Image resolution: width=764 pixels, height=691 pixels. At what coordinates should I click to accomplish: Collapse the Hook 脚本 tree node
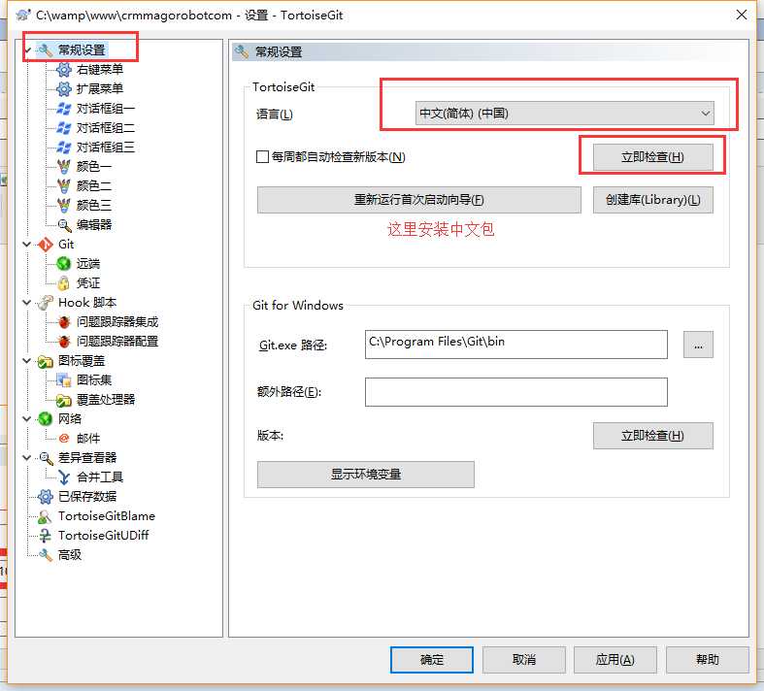pyautogui.click(x=27, y=303)
